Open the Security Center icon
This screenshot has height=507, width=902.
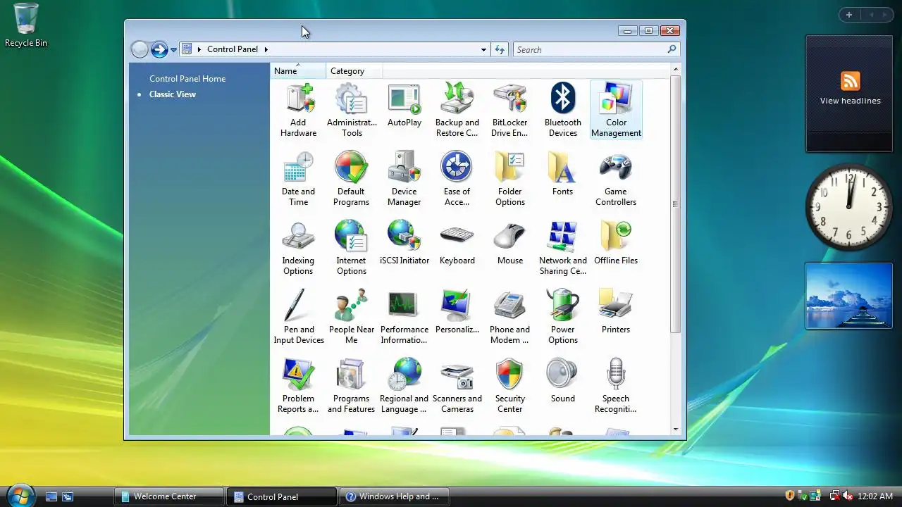click(x=509, y=386)
